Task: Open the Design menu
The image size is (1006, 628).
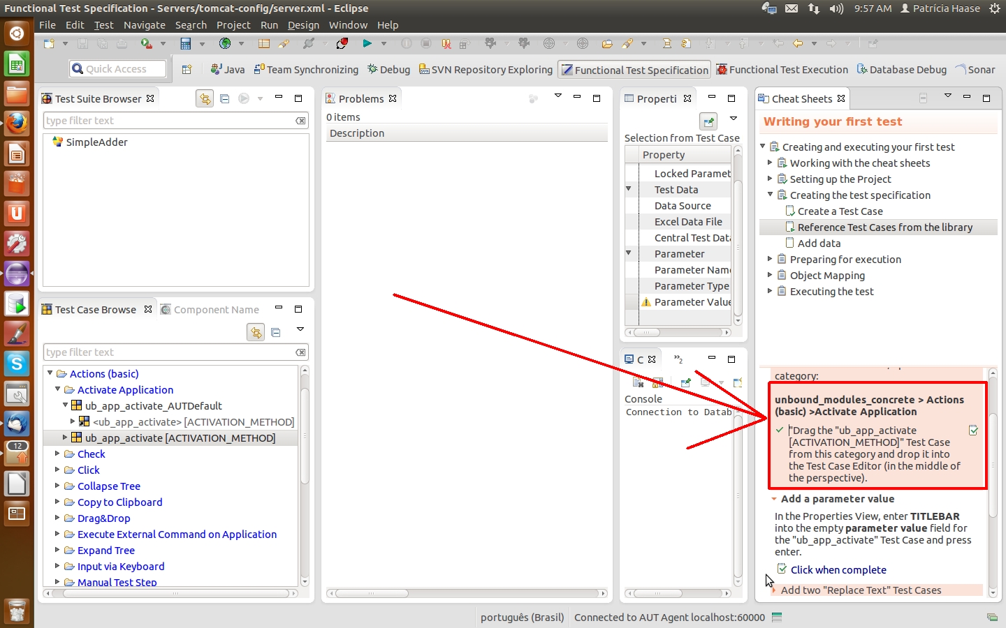Action: (303, 25)
